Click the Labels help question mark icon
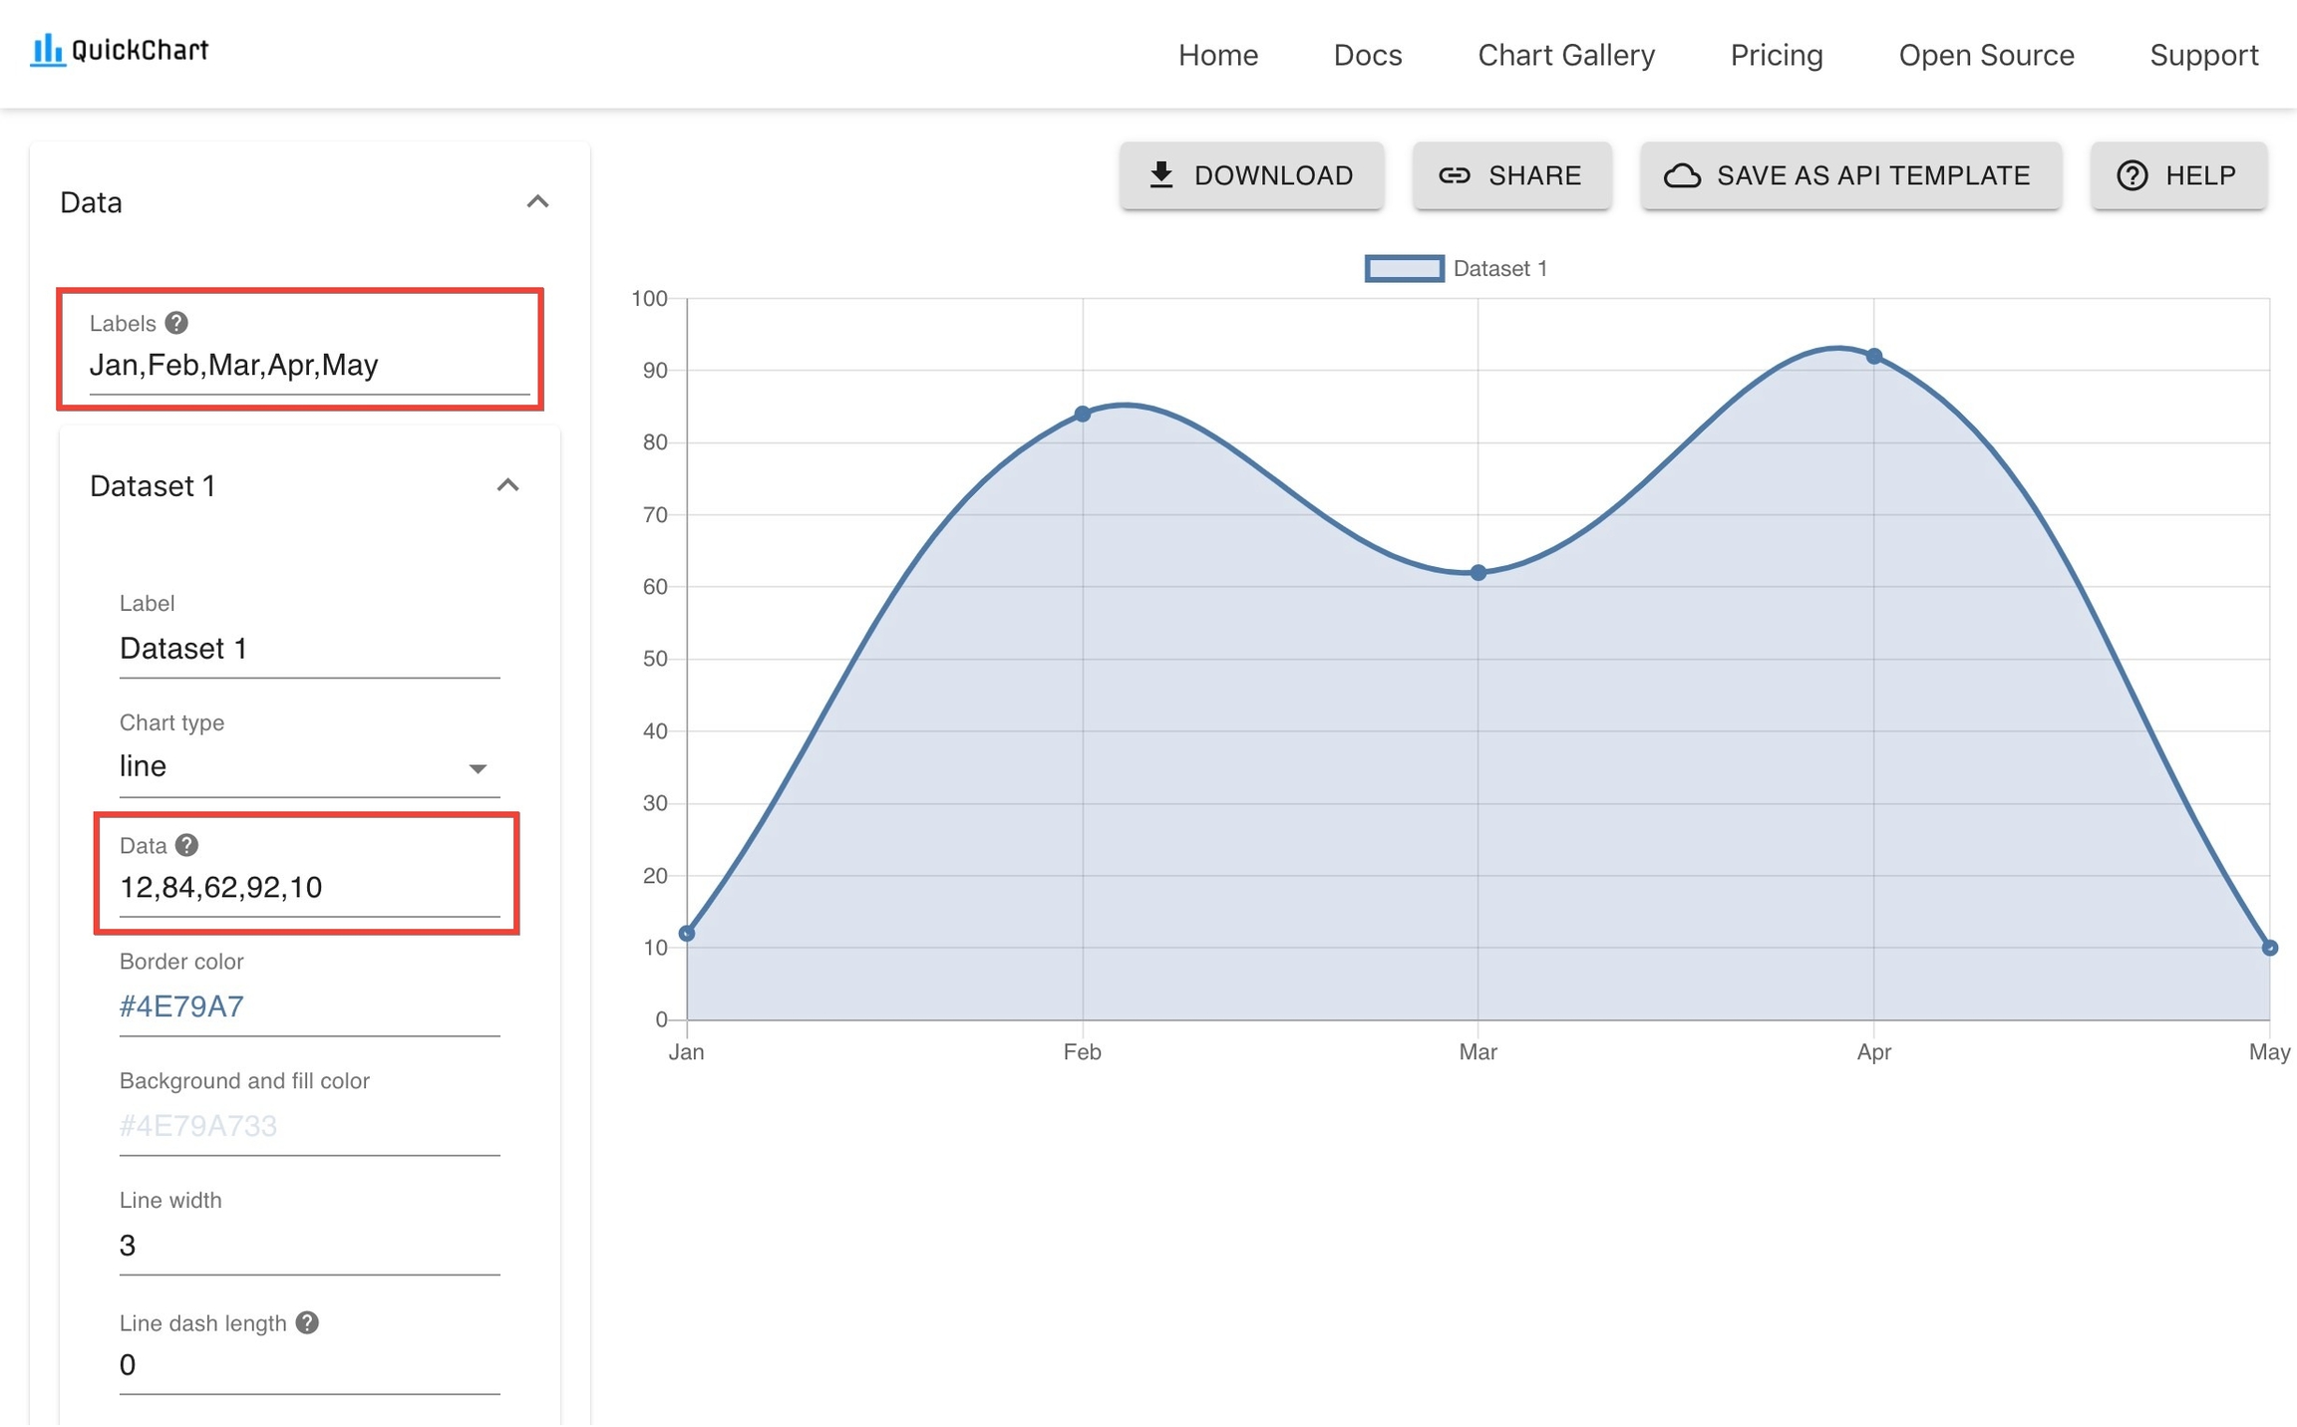The height and width of the screenshot is (1427, 2297). (176, 323)
